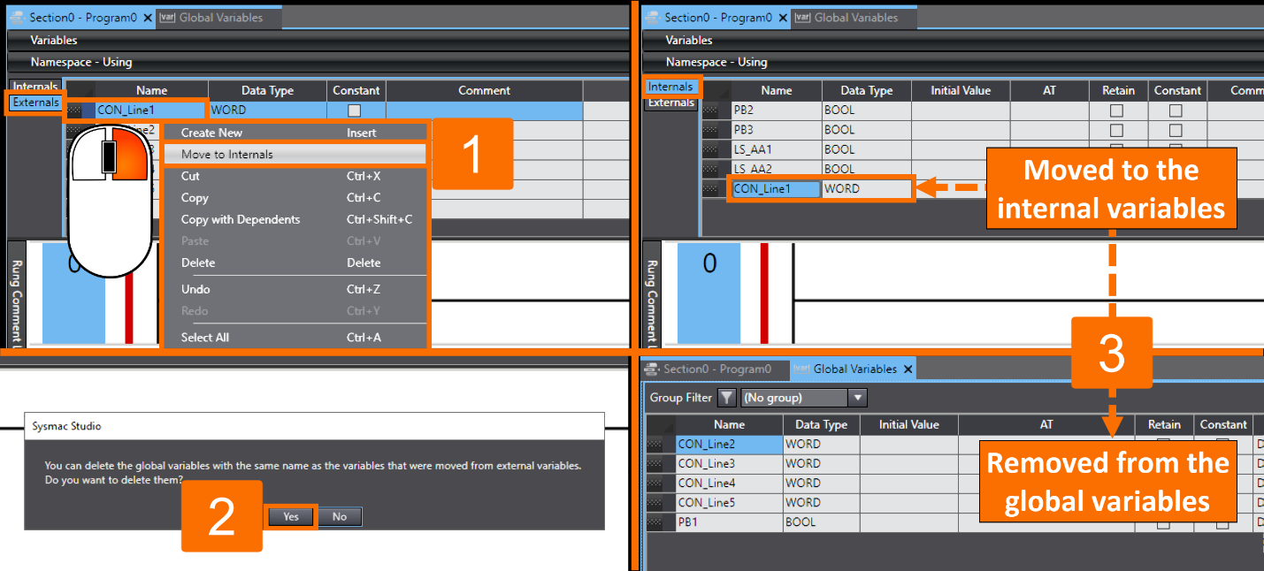Click the program icon on the bottom Section0 tab

[x=654, y=369]
